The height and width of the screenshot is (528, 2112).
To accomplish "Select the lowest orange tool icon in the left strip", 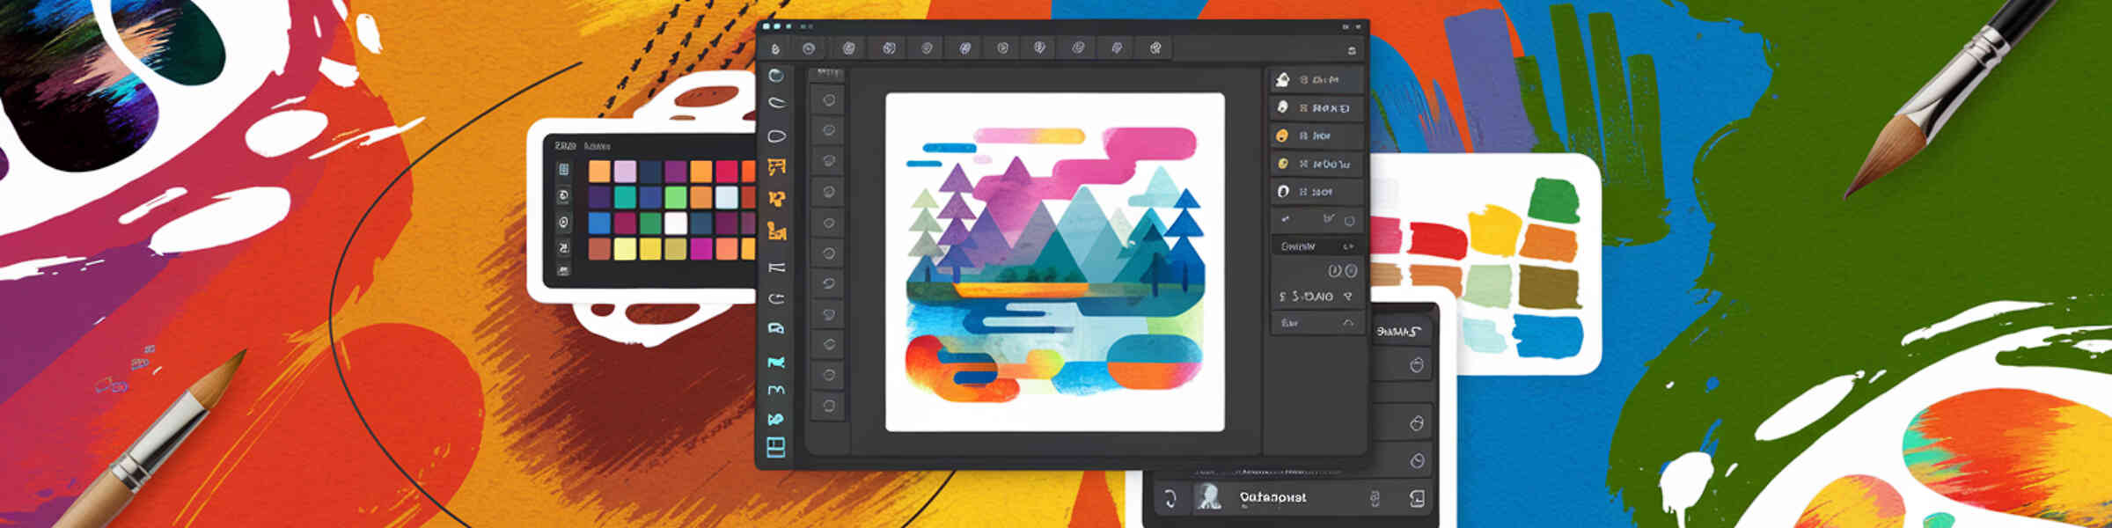I will [x=776, y=231].
